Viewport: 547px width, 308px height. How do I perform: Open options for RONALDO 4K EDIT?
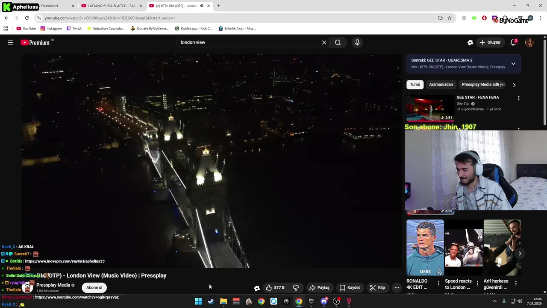(438, 283)
